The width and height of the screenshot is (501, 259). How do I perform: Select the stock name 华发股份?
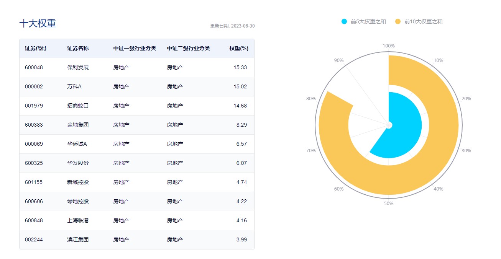point(78,163)
